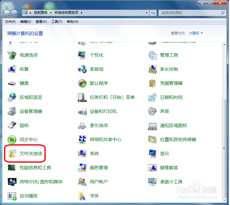Open the 家长控制 icon
Screen dimensions: 230x205
coord(152,69)
